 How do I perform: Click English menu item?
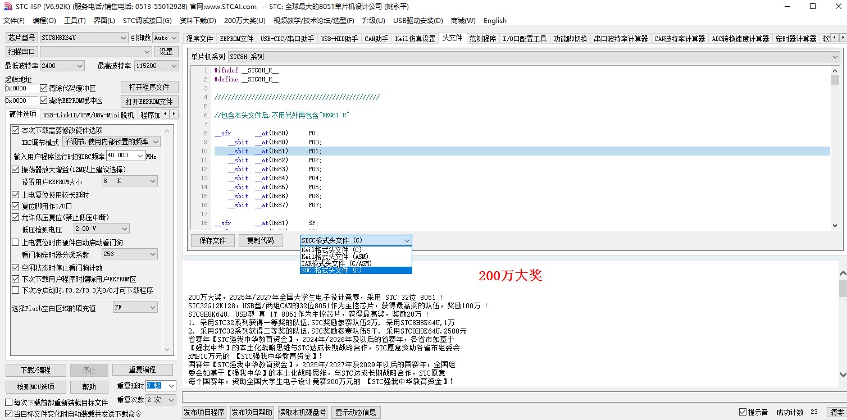coord(495,21)
